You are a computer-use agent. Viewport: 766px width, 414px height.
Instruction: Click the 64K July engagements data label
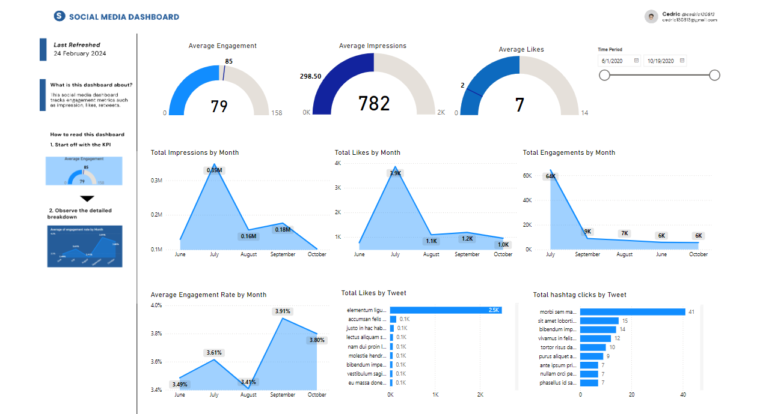[x=550, y=176]
